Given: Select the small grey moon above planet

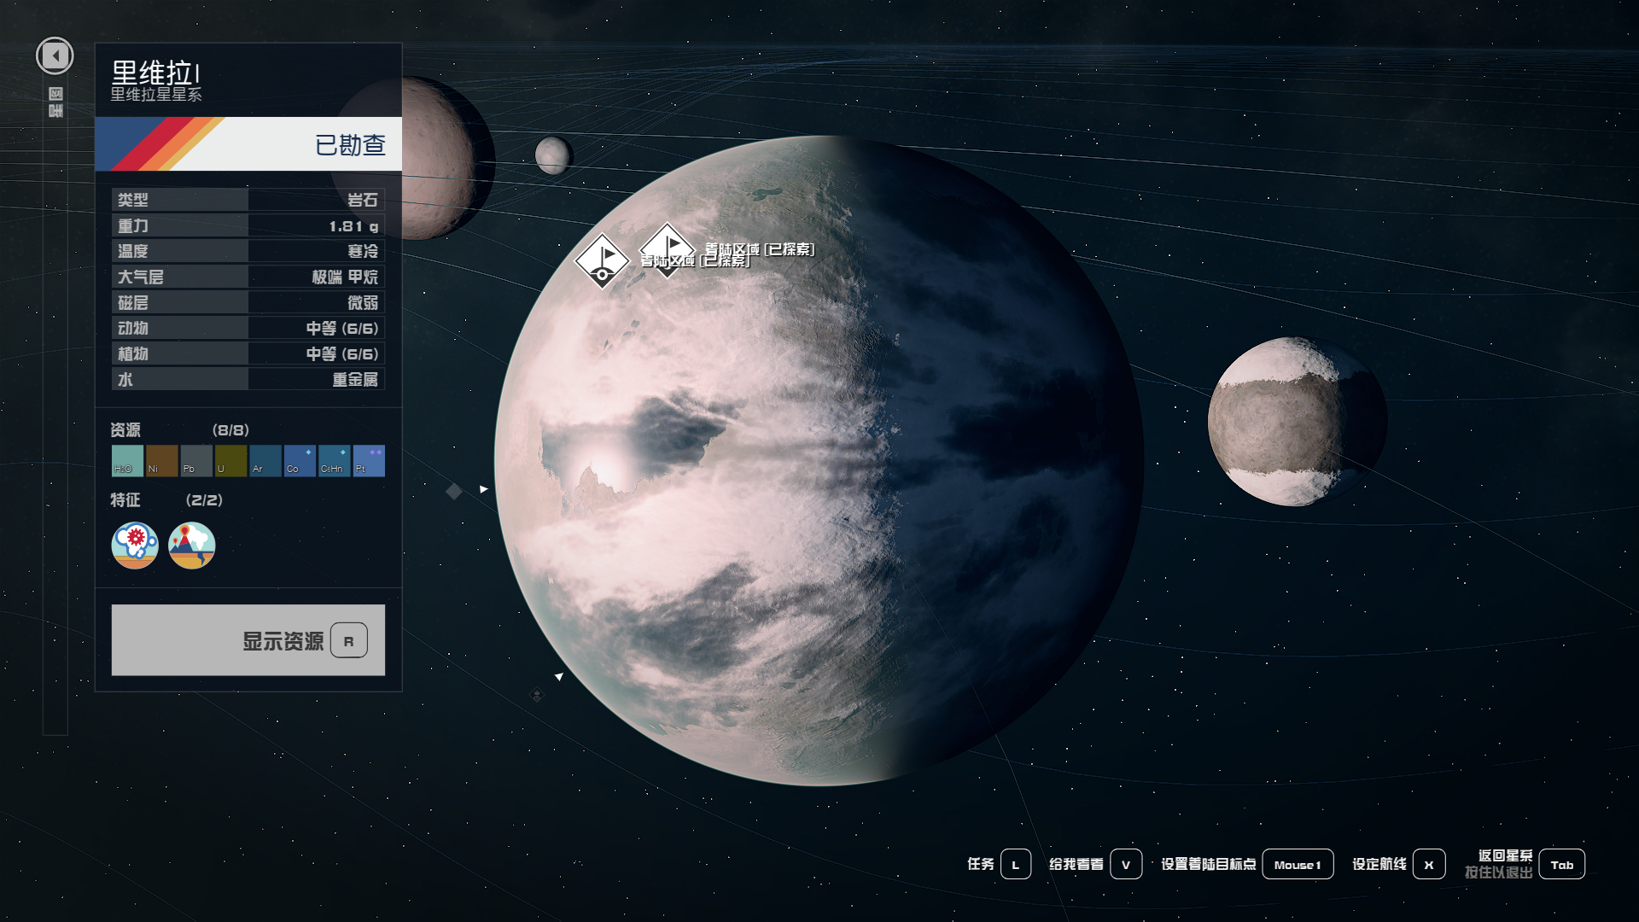Looking at the screenshot, I should point(553,155).
